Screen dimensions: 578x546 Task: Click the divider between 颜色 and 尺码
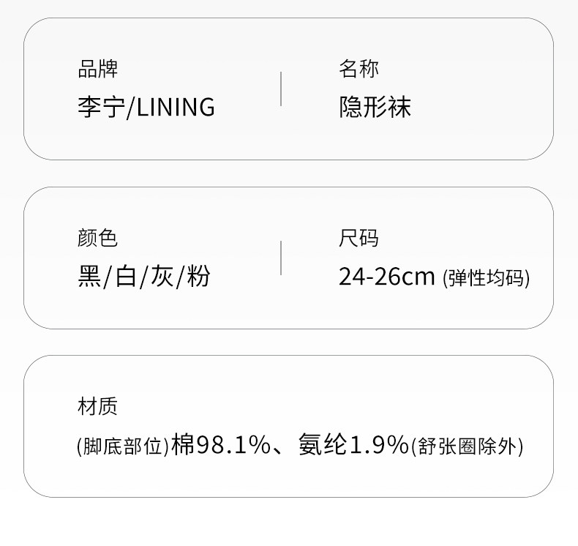pos(281,257)
